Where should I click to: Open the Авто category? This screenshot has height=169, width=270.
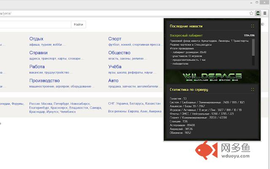[x=113, y=81]
